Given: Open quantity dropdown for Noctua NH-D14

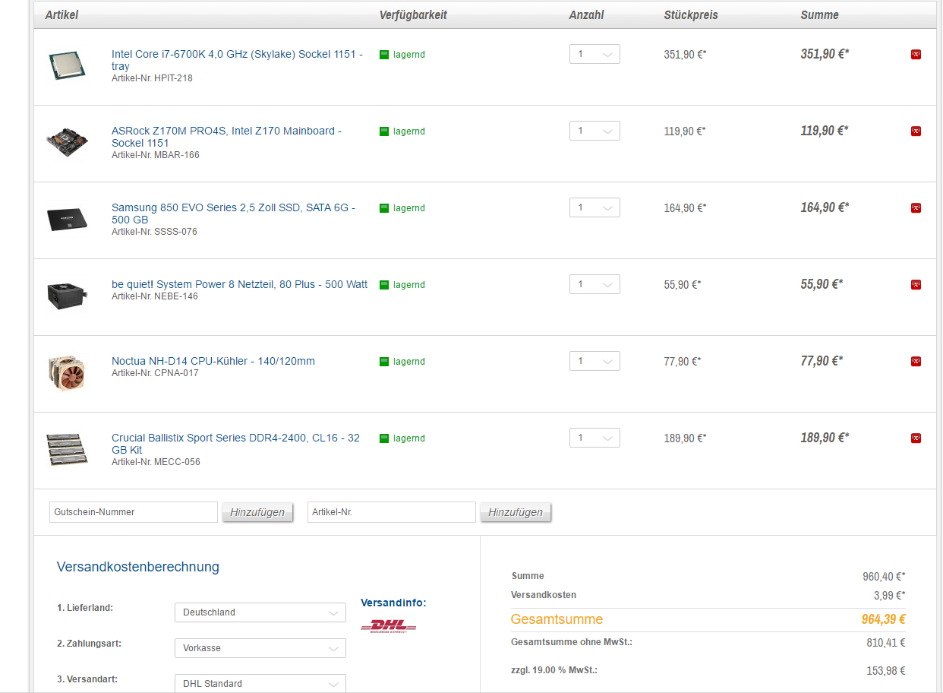Looking at the screenshot, I should point(594,361).
